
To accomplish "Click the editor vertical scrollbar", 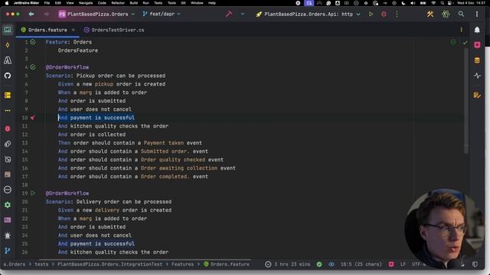I will pyautogui.click(x=466, y=102).
